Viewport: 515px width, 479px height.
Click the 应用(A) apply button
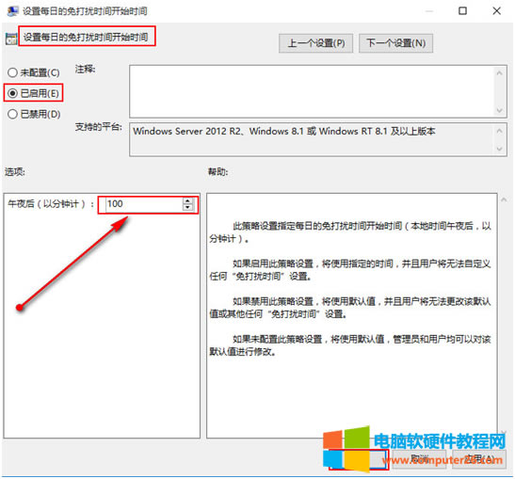[479, 459]
